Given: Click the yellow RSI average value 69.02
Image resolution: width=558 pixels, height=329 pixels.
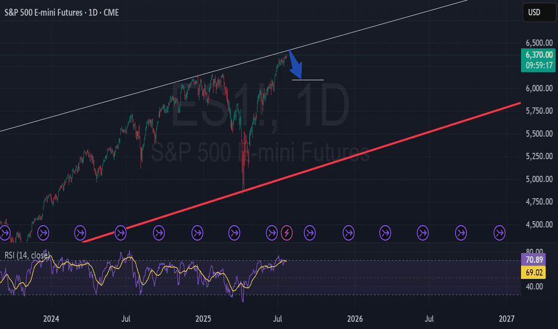Looking at the screenshot, I should pos(533,272).
